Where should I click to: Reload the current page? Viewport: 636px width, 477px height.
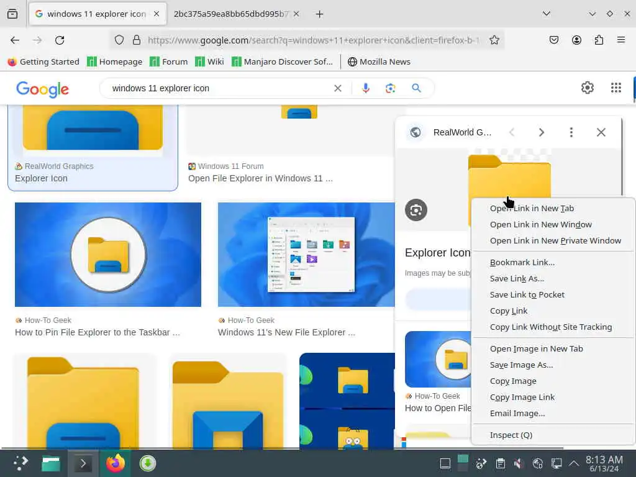point(60,40)
